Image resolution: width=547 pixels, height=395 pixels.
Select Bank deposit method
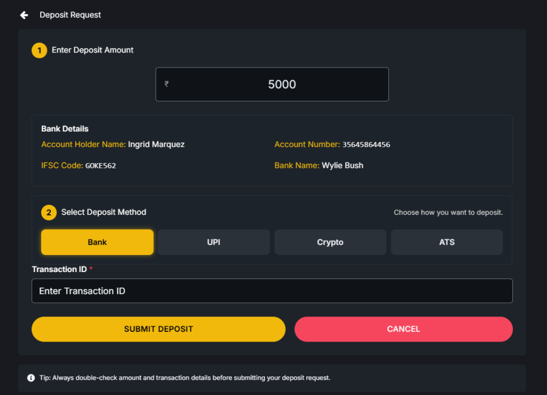click(97, 242)
